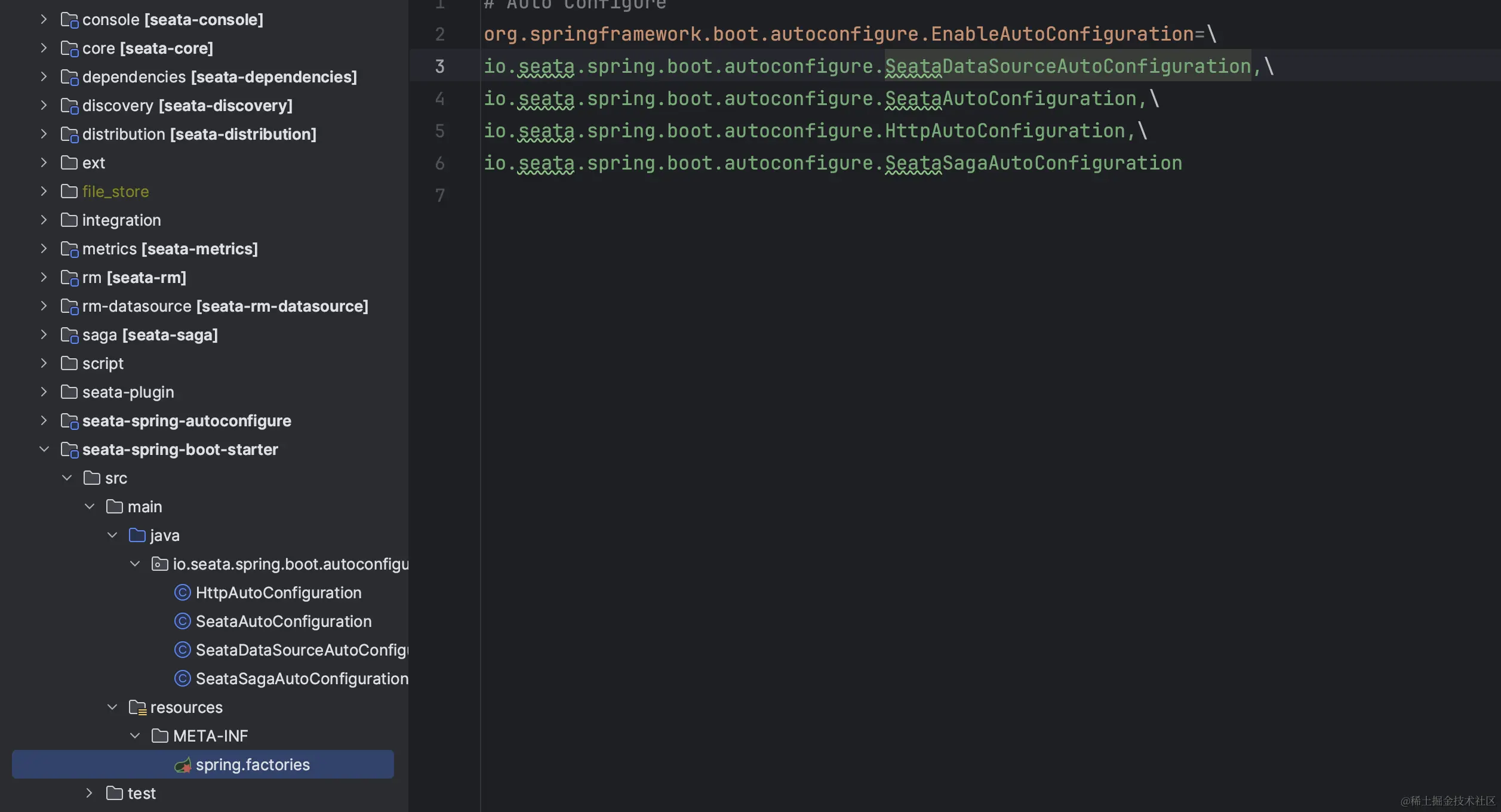Collapse the META-INF folder
1501x812 pixels.
click(135, 736)
